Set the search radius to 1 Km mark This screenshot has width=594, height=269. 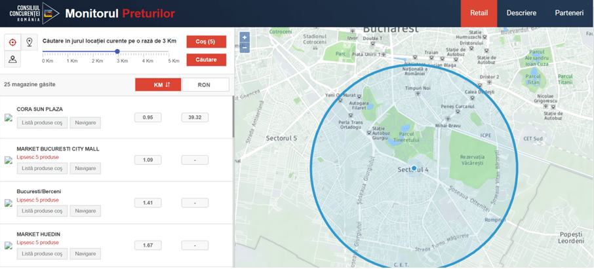(72, 61)
